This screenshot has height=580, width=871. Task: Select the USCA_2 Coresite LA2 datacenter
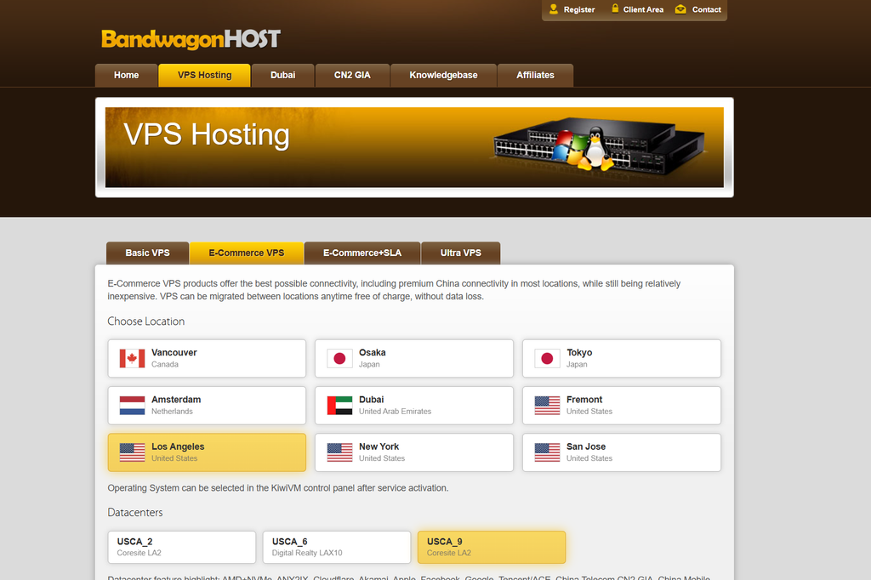pyautogui.click(x=182, y=547)
